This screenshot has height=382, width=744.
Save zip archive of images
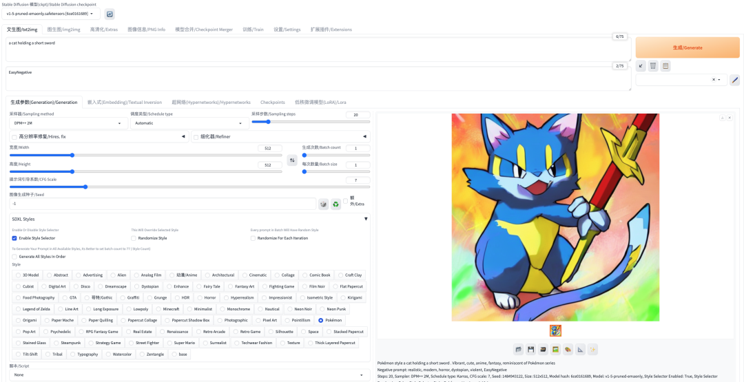pos(544,350)
